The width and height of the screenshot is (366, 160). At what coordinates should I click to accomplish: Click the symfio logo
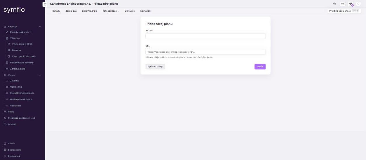pos(14,10)
